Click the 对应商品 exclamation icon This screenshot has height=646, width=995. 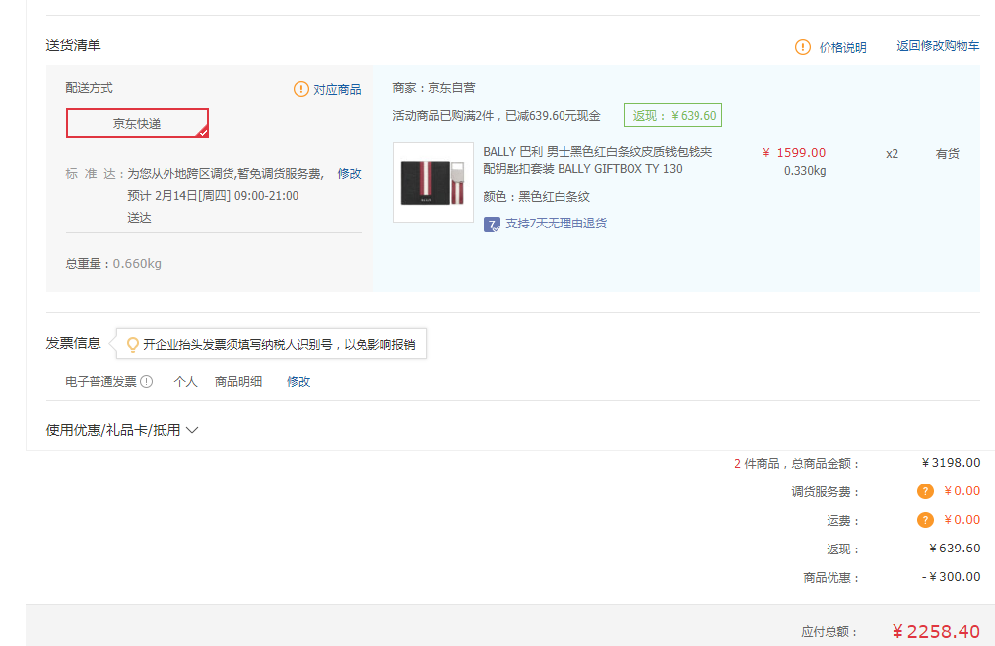pos(300,89)
